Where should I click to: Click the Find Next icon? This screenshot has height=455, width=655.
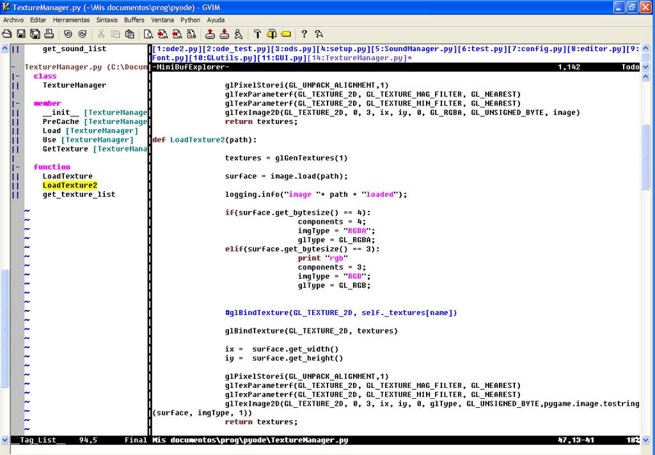162,34
